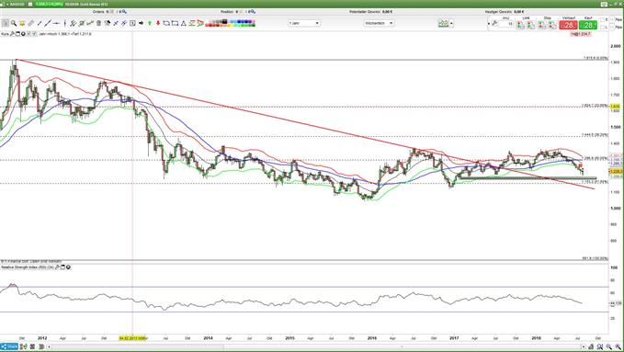Expand the chart style dropdown arrow
Image resolution: width=624 pixels, height=352 pixels.
pos(451,24)
